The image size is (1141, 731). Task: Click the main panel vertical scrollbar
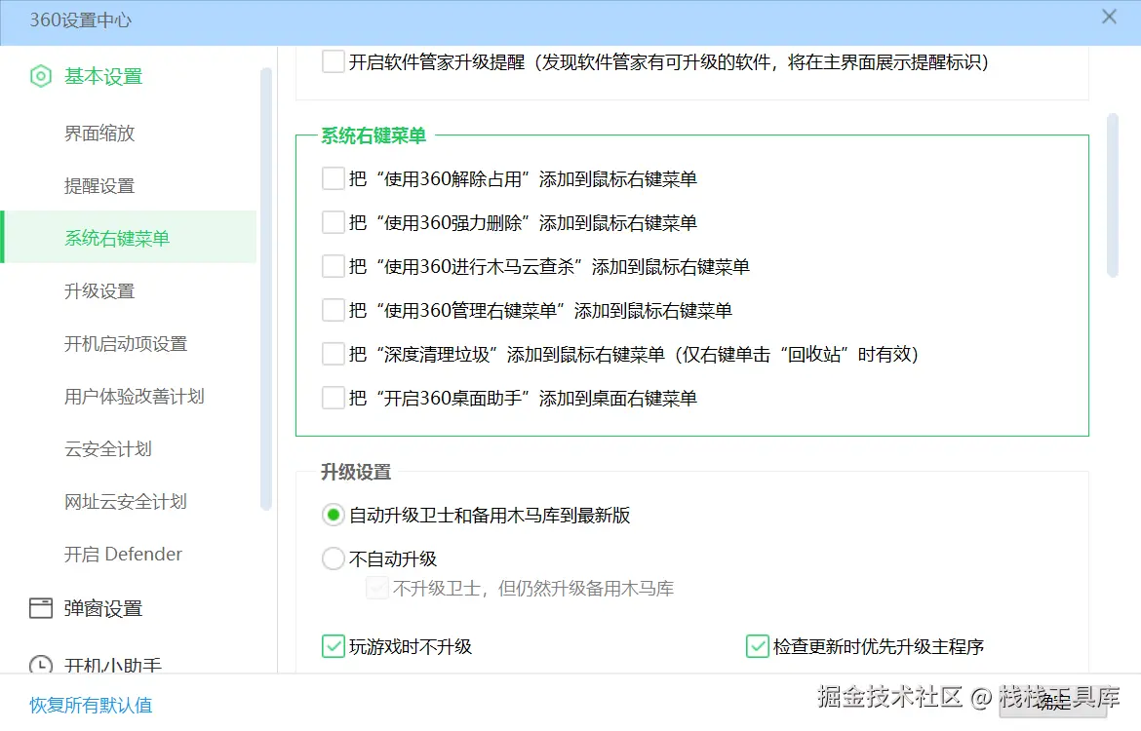pyautogui.click(x=1112, y=195)
